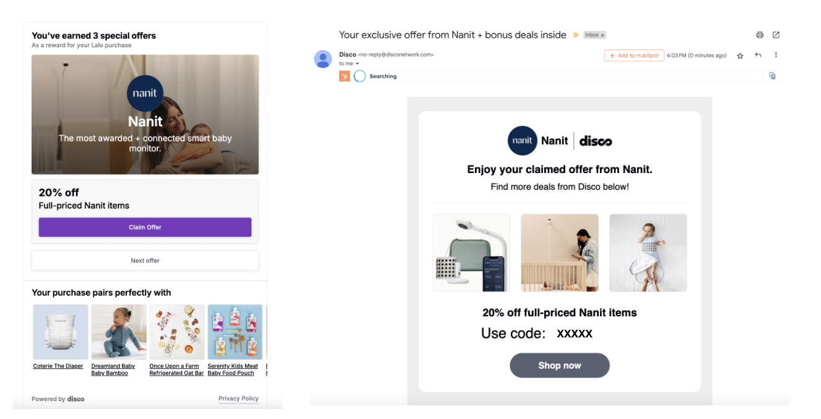
Task: Star the Disco email
Action: (740, 56)
